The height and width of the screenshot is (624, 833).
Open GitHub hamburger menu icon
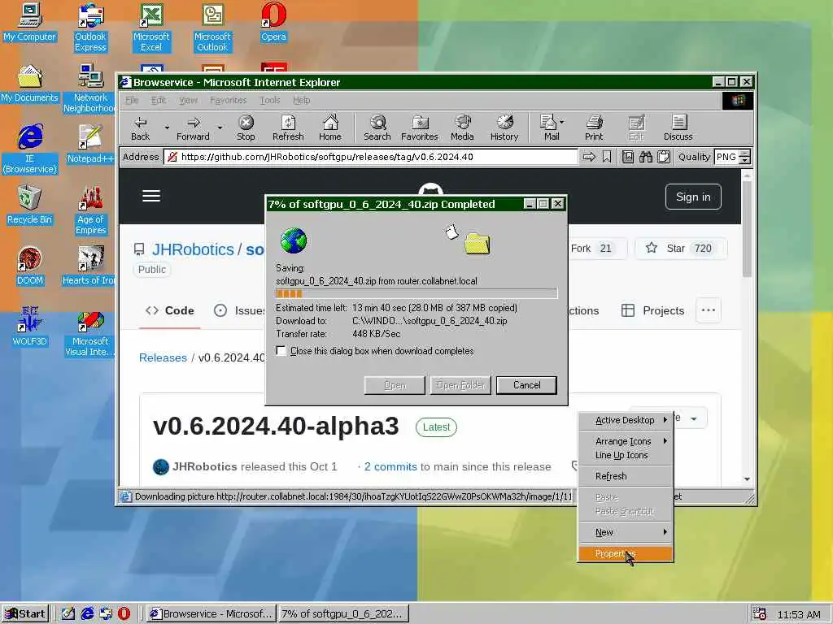pyautogui.click(x=151, y=196)
